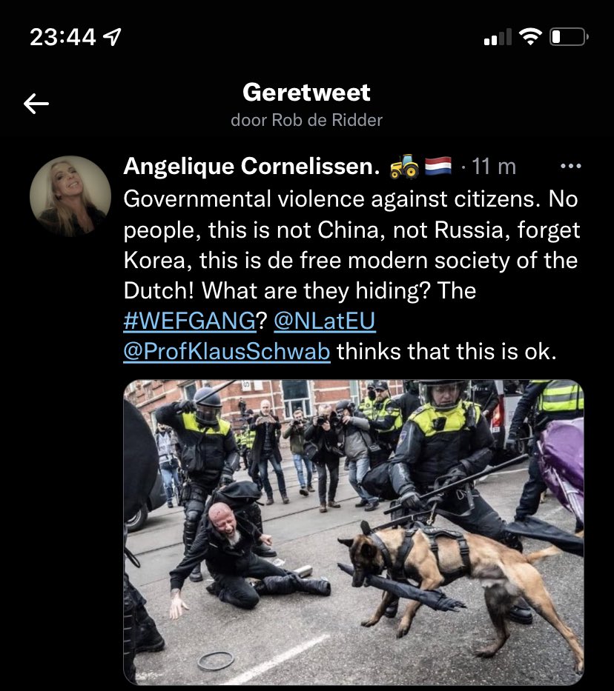Open the #WEFGANG hashtag link
614x691 pixels.
[190, 321]
